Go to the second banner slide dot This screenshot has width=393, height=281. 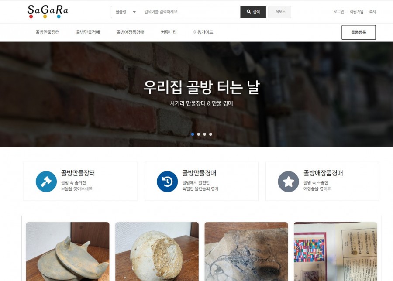point(199,134)
